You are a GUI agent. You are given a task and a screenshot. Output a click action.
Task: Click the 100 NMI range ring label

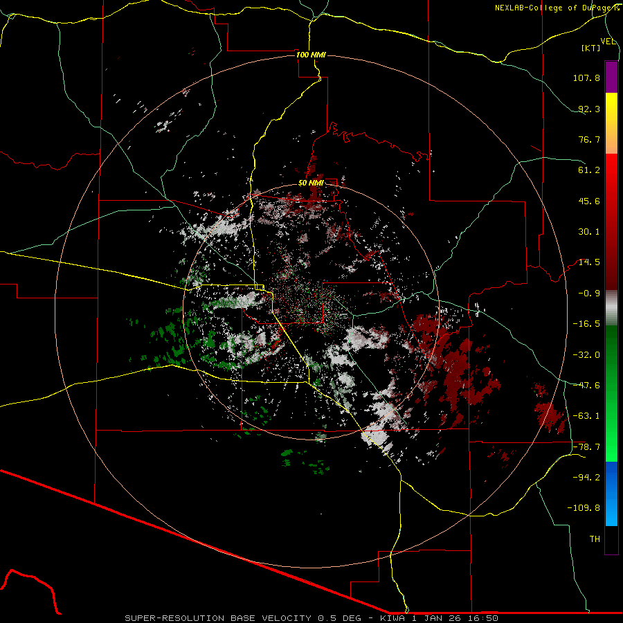(x=311, y=55)
